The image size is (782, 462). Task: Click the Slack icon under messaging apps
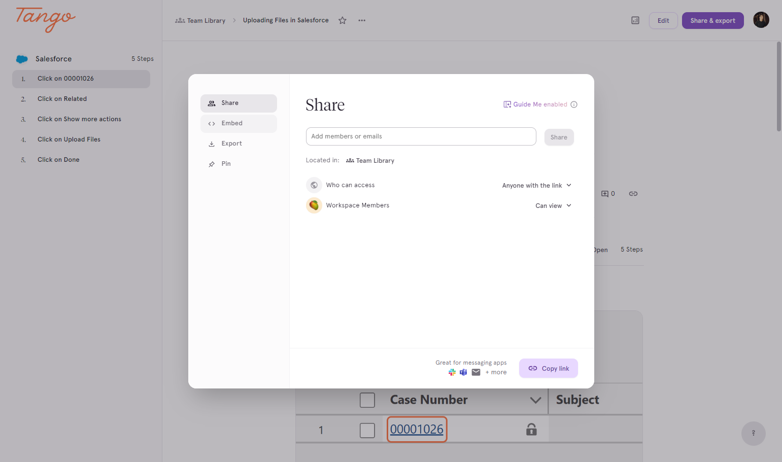point(452,372)
